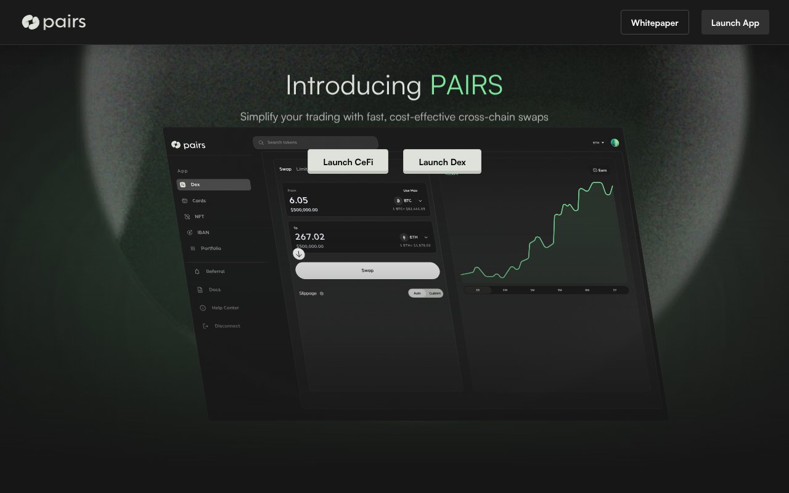
Task: Select the IBAN icon in the sidebar
Action: (190, 232)
